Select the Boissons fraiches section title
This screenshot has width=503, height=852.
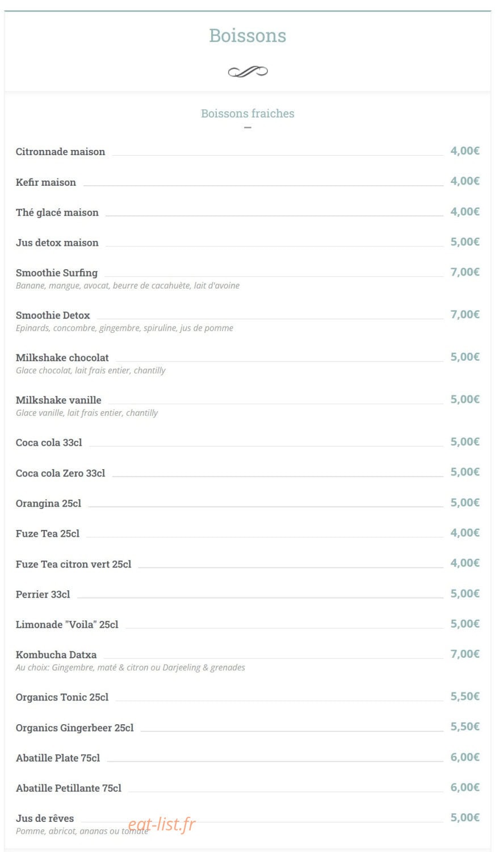(x=248, y=113)
